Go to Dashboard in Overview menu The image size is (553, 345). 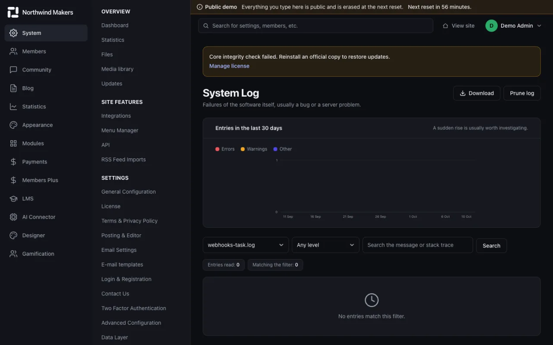pos(115,25)
